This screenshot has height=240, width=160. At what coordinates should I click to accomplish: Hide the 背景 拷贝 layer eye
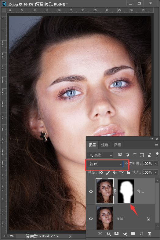[x=91, y=191]
